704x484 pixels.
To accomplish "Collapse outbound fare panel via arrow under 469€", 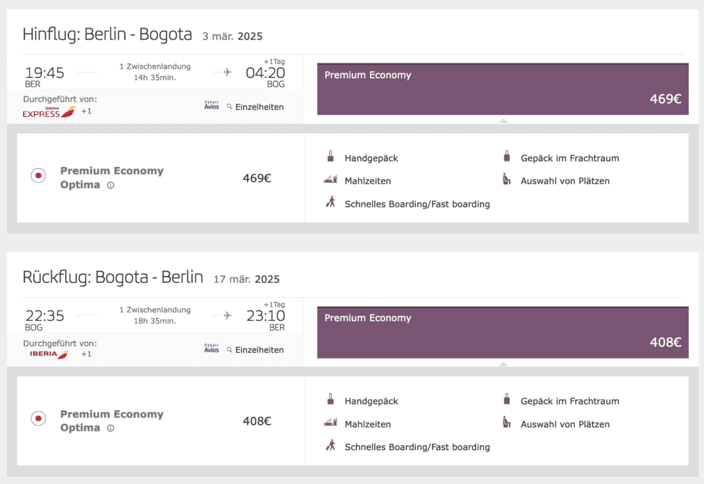I will pyautogui.click(x=503, y=120).
